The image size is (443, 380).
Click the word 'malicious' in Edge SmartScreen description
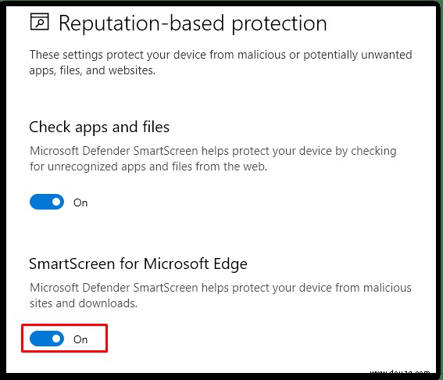pyautogui.click(x=388, y=288)
